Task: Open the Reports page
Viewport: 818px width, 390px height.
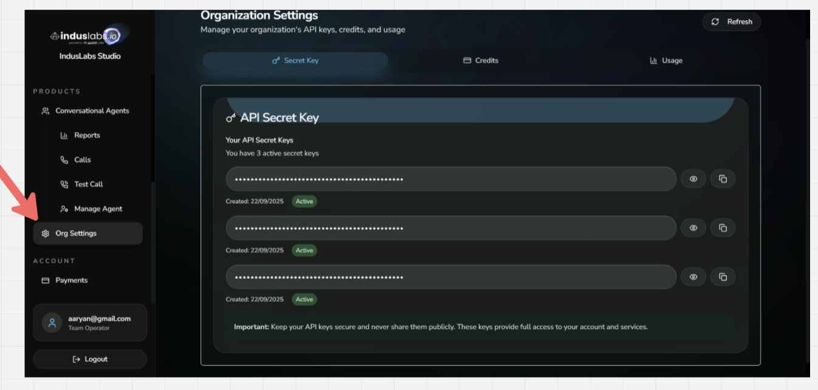Action: tap(86, 135)
